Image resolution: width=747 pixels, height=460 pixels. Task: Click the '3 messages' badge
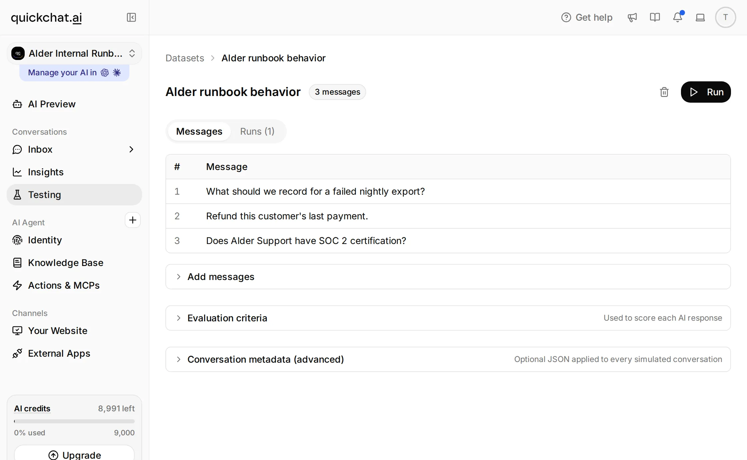[x=337, y=92]
